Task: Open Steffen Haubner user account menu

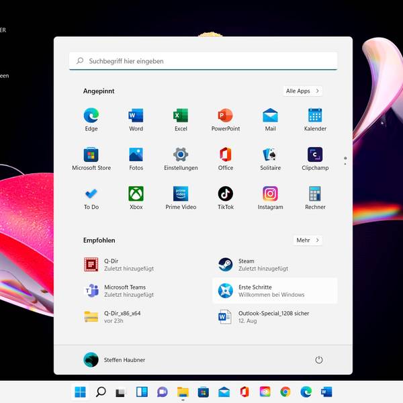Action: click(114, 360)
